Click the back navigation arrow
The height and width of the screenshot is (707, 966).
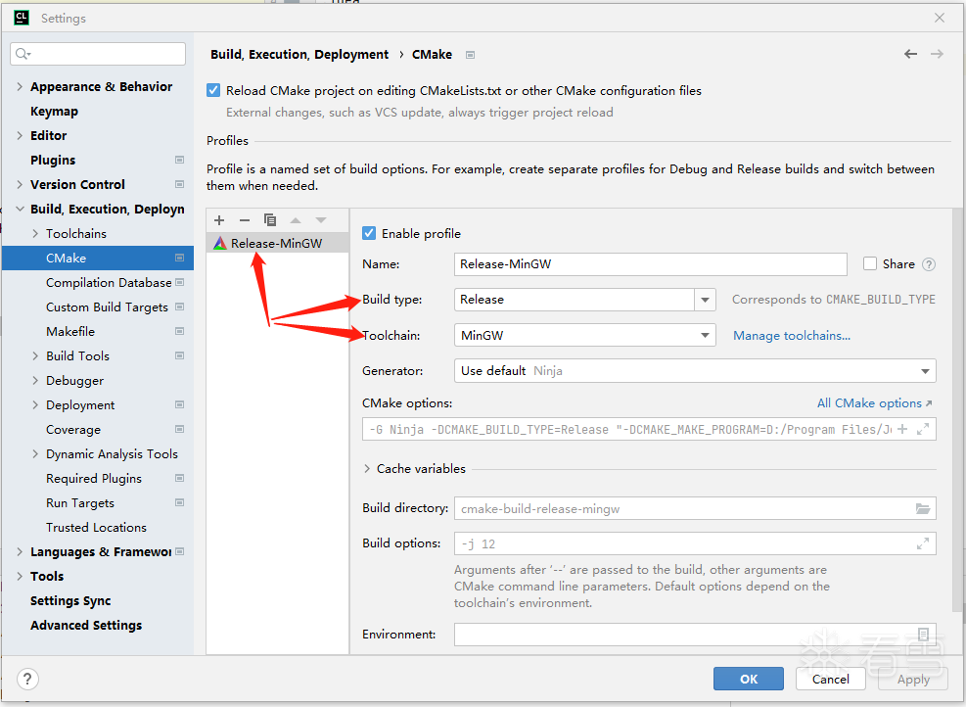(910, 55)
